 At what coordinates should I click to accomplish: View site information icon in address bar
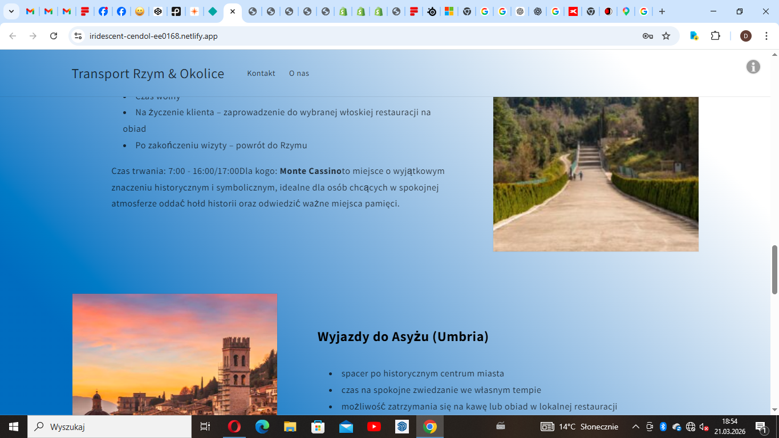click(x=79, y=36)
